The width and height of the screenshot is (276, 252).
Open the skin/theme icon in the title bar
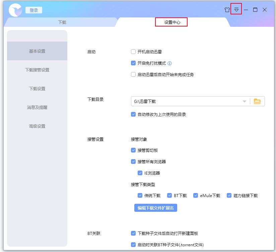click(x=227, y=10)
